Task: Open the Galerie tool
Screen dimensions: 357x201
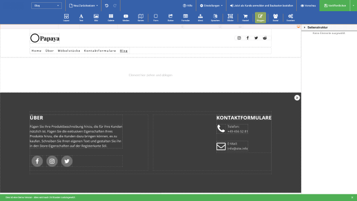Action: coord(111,17)
